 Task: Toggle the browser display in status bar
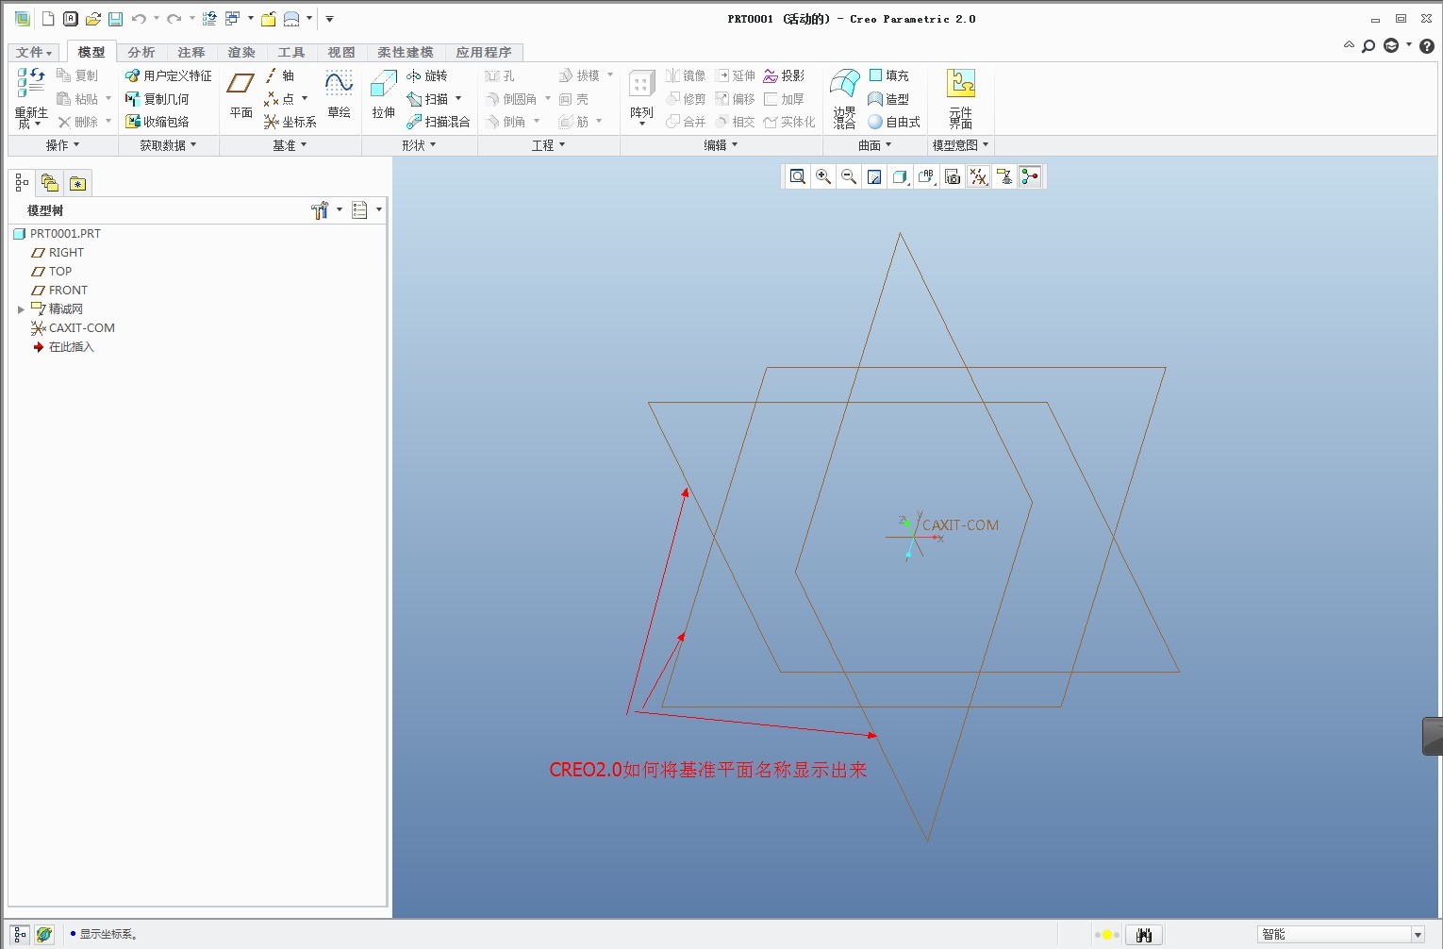[44, 934]
